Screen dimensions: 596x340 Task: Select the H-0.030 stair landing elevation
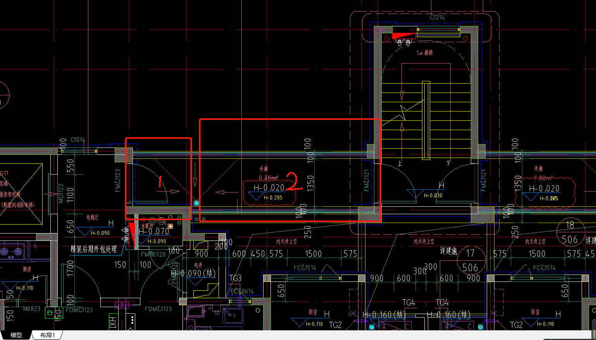coord(433,196)
